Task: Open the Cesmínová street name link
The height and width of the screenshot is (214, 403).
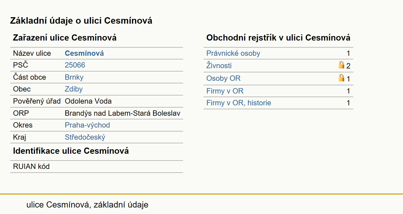Action: (84, 53)
